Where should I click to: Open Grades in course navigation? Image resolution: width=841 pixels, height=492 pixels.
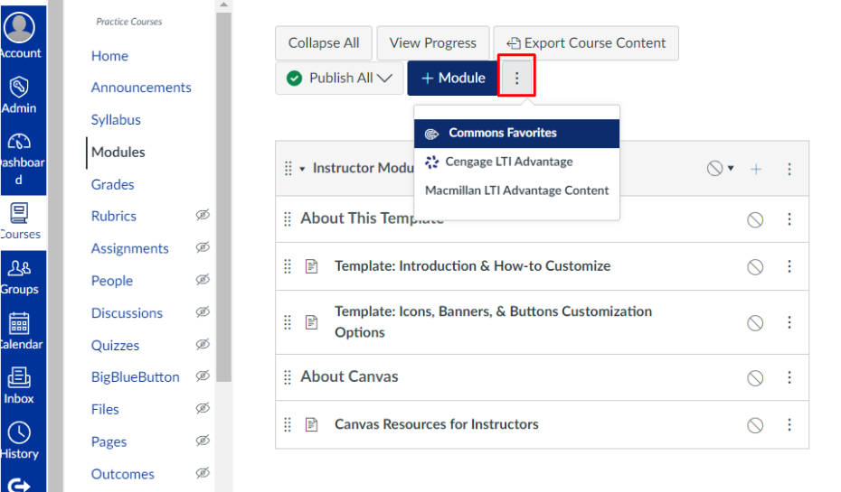point(113,184)
